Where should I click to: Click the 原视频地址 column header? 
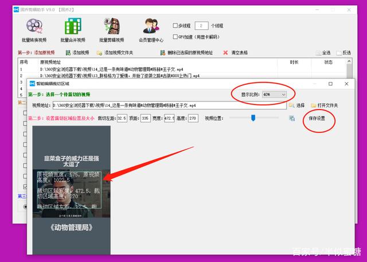pyautogui.click(x=50, y=62)
